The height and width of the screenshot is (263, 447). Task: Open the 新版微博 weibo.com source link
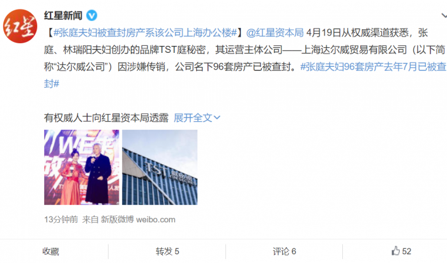138,220
